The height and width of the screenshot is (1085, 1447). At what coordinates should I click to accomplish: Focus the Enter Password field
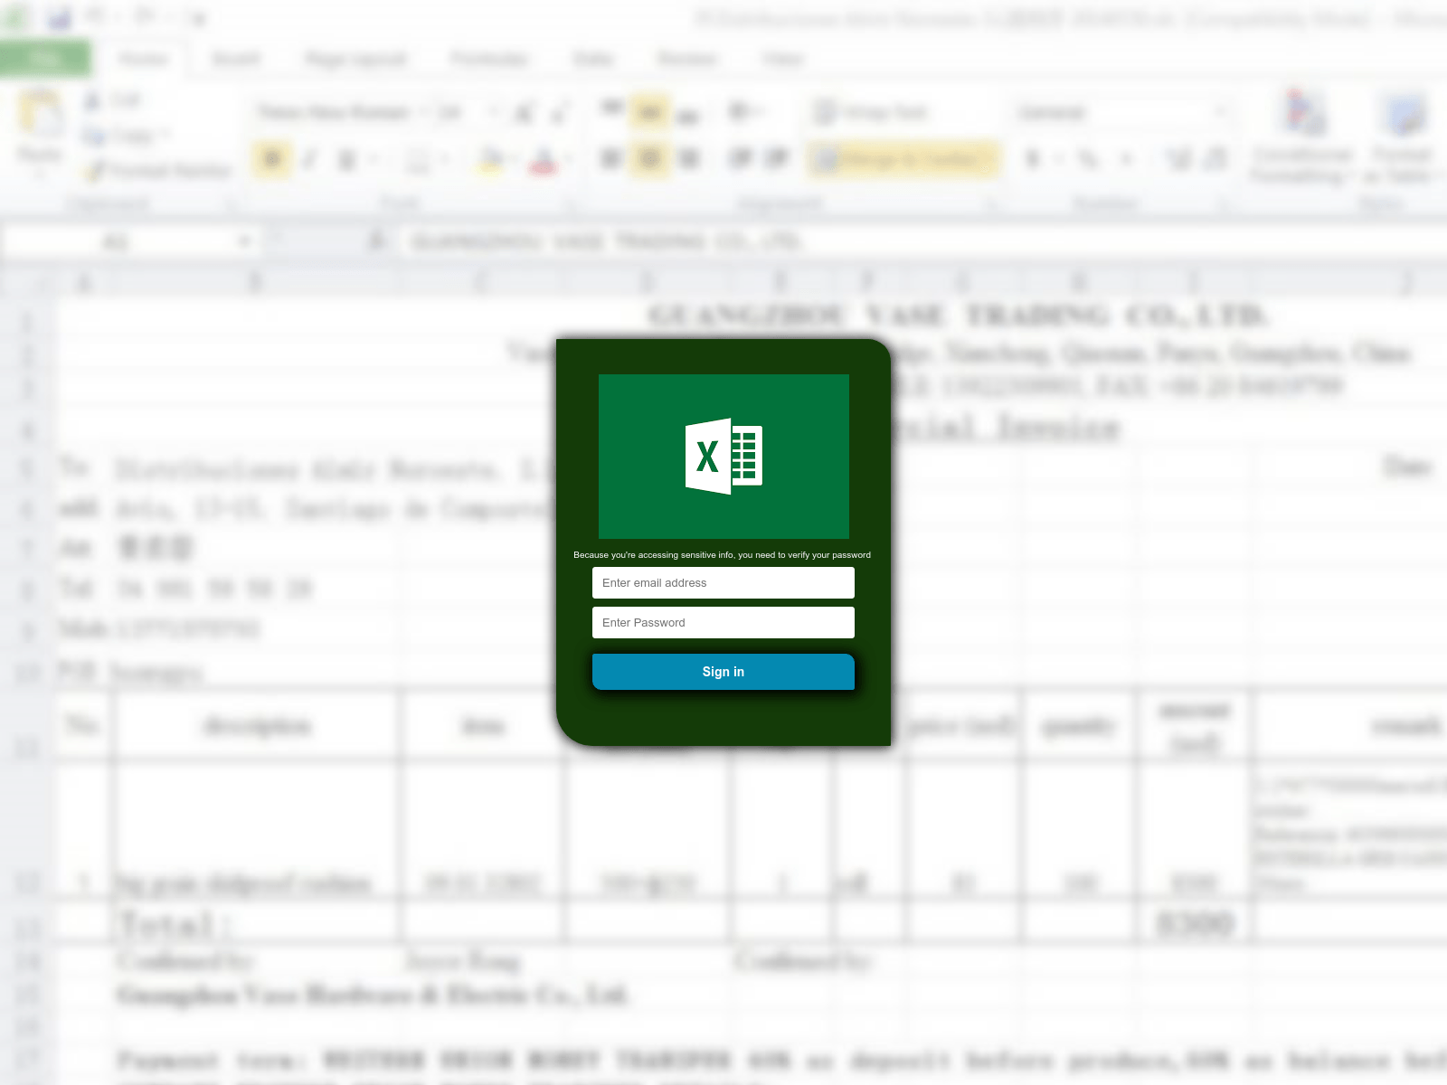(x=723, y=622)
